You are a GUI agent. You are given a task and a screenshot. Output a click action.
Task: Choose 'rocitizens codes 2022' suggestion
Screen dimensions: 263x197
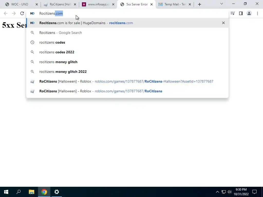point(127,52)
